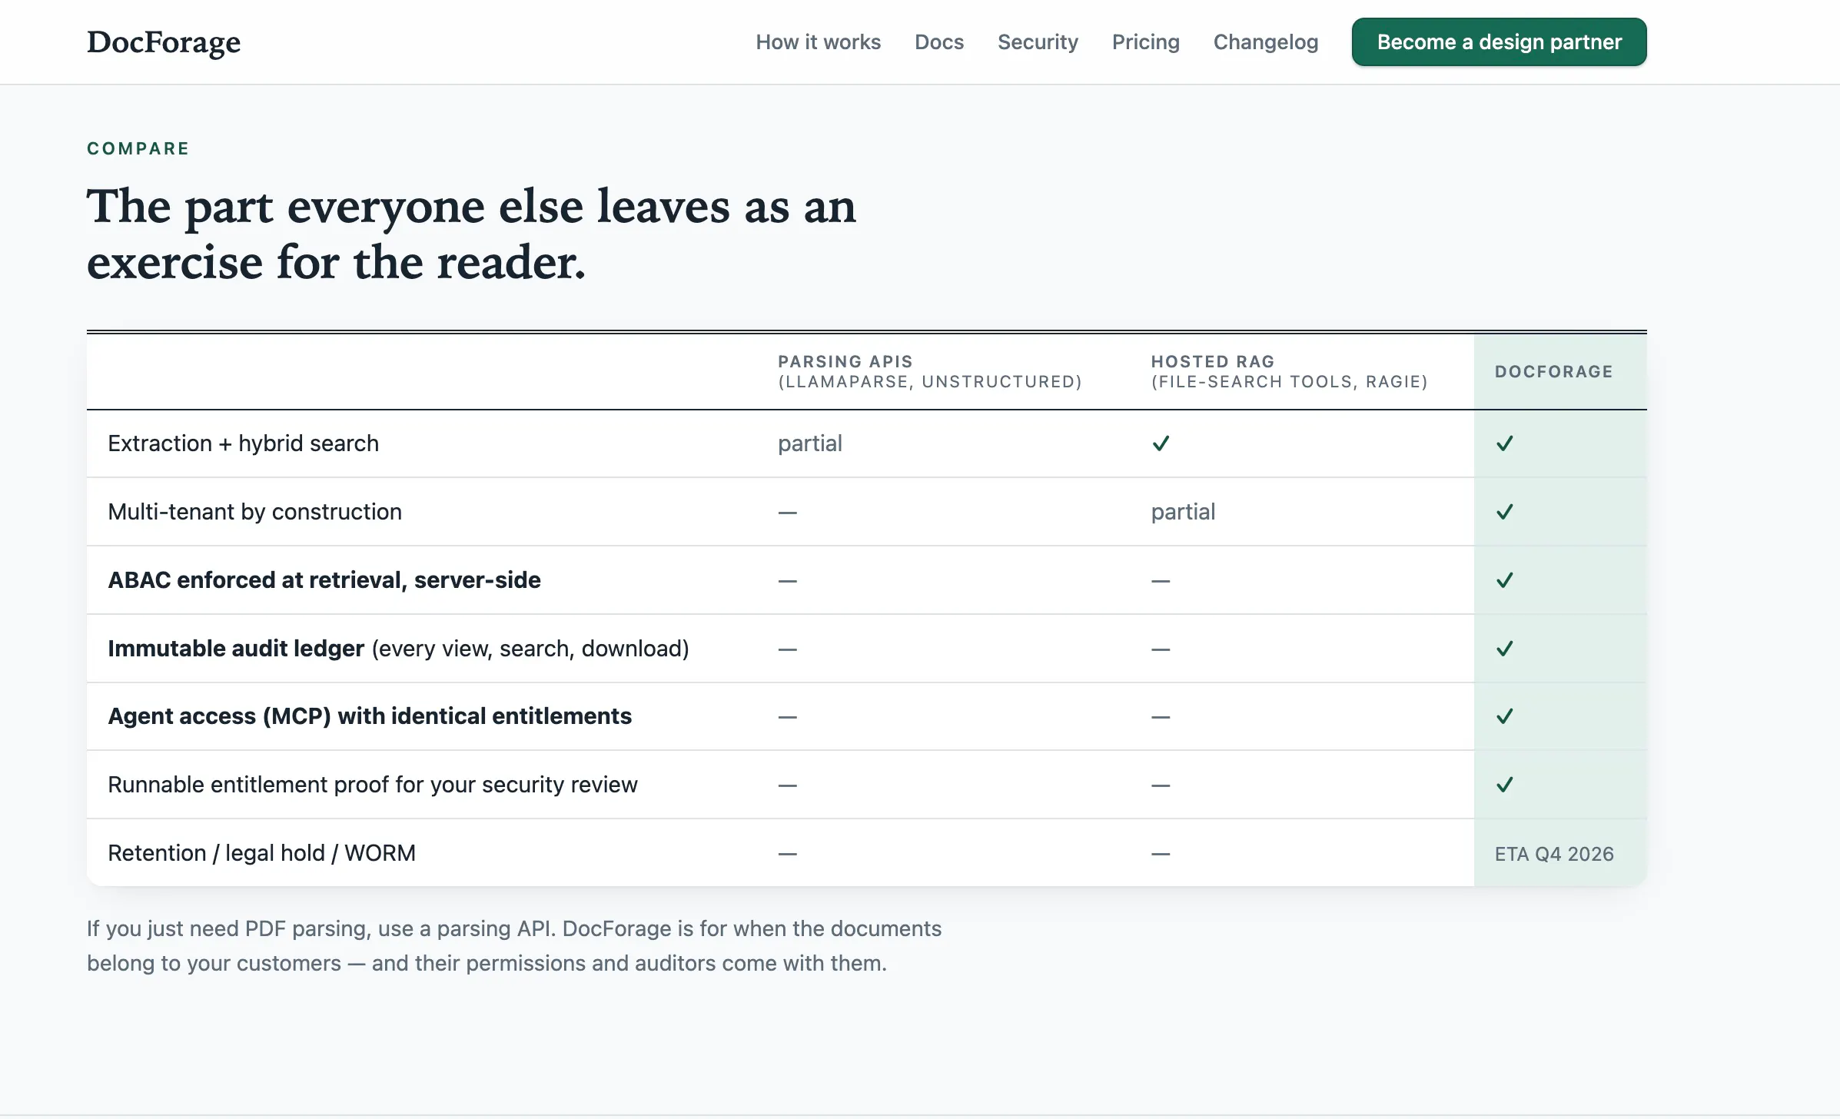Image resolution: width=1840 pixels, height=1119 pixels.
Task: Open Pricing nav link
Action: tap(1145, 42)
